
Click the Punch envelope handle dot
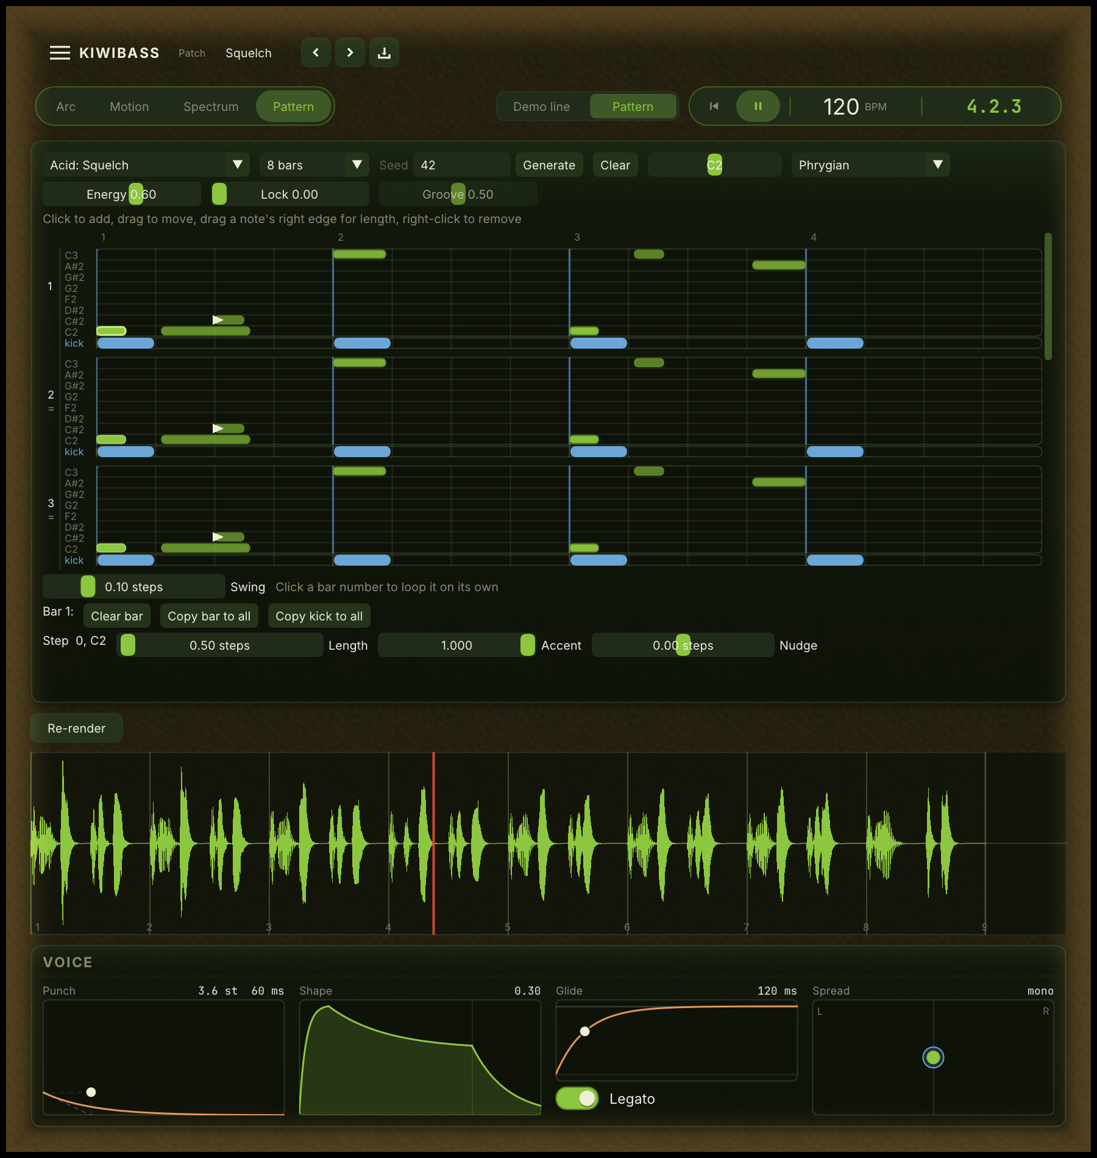(91, 1092)
